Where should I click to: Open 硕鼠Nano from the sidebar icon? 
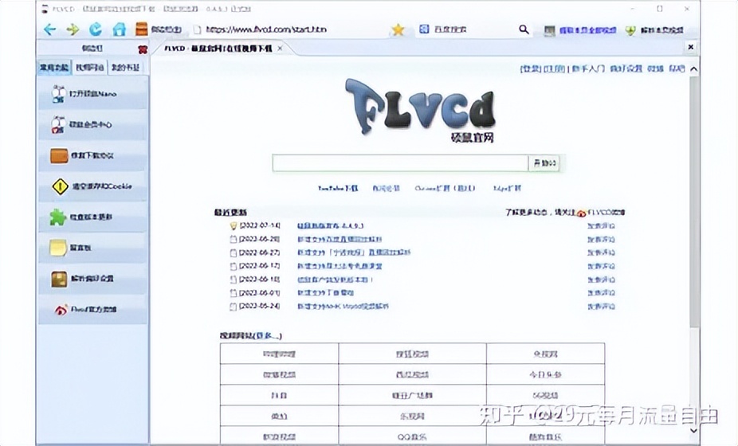[58, 94]
